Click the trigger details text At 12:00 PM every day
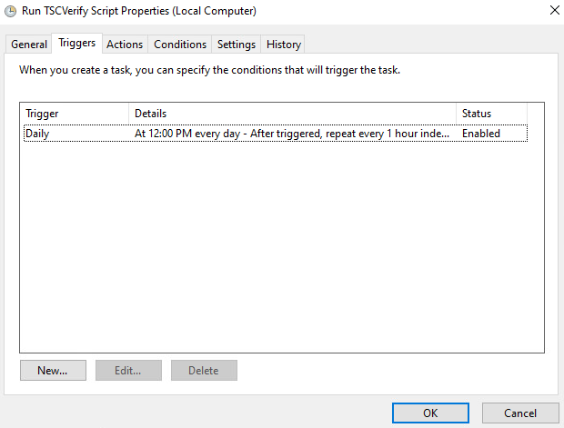Viewport: 564px width, 428px height. point(187,134)
